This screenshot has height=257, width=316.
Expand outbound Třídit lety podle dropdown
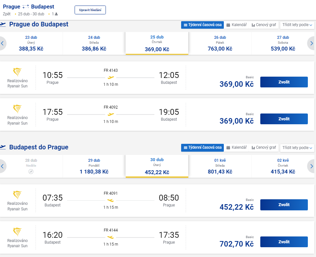[297, 25]
